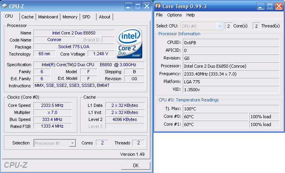Select the Memory tab in CPU-Z
The height and width of the screenshot is (173, 285).
[70, 17]
